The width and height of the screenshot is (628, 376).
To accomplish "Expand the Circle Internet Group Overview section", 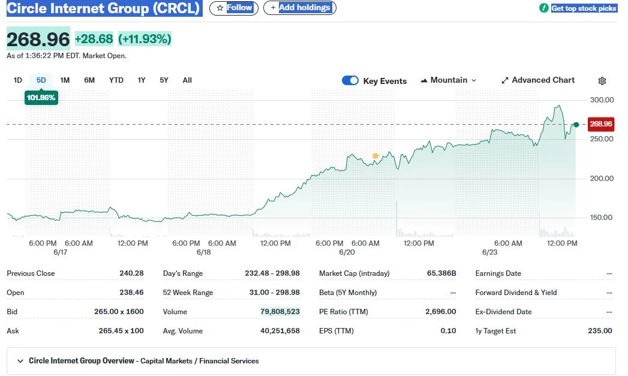I will 311,361.
